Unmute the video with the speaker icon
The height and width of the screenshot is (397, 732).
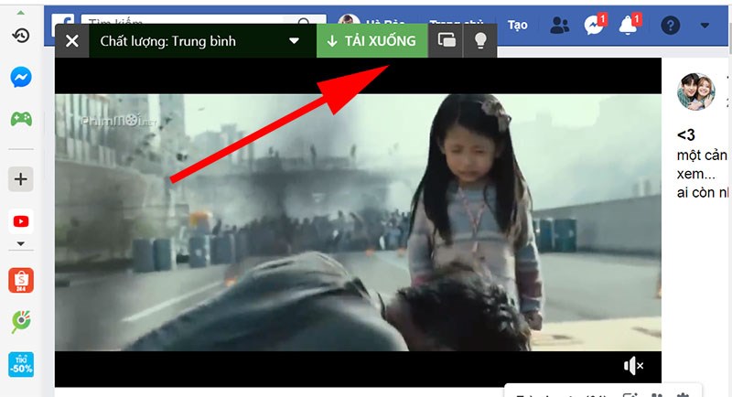633,366
